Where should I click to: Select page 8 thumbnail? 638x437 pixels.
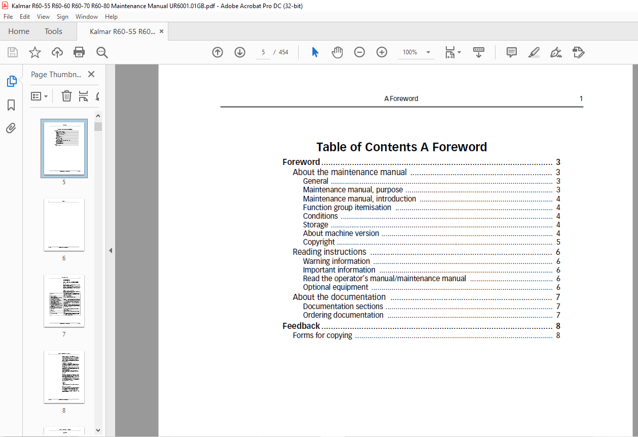coord(64,377)
